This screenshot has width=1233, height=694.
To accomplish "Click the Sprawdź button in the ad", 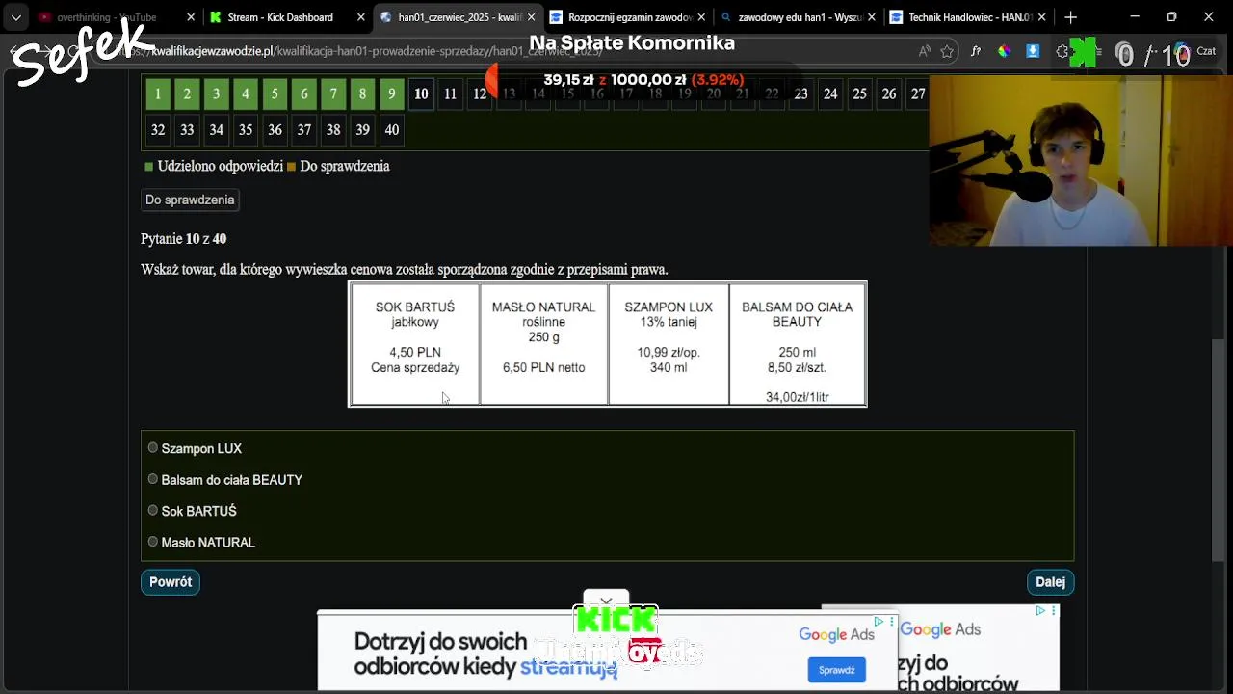I will click(836, 670).
